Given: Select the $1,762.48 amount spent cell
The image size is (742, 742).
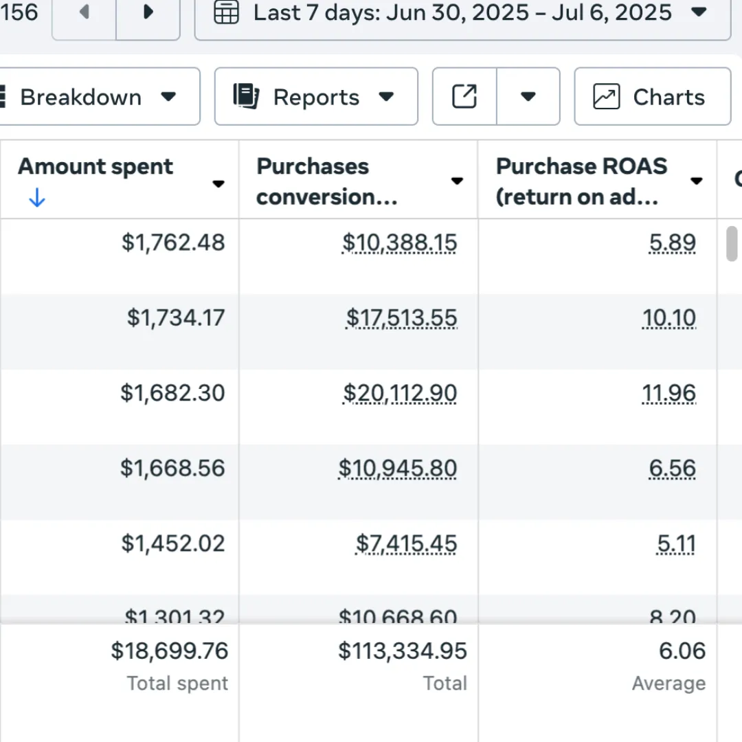Looking at the screenshot, I should [173, 243].
